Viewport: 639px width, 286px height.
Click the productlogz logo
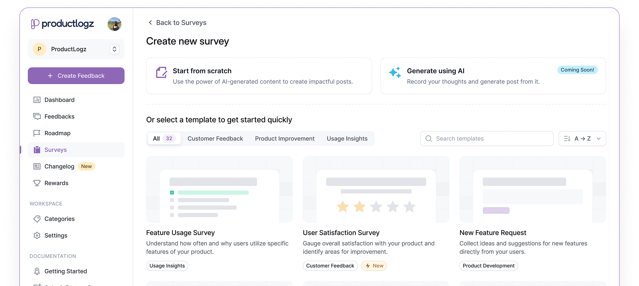[x=62, y=24]
